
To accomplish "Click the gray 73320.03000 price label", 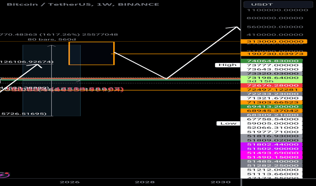I will click(x=272, y=74).
